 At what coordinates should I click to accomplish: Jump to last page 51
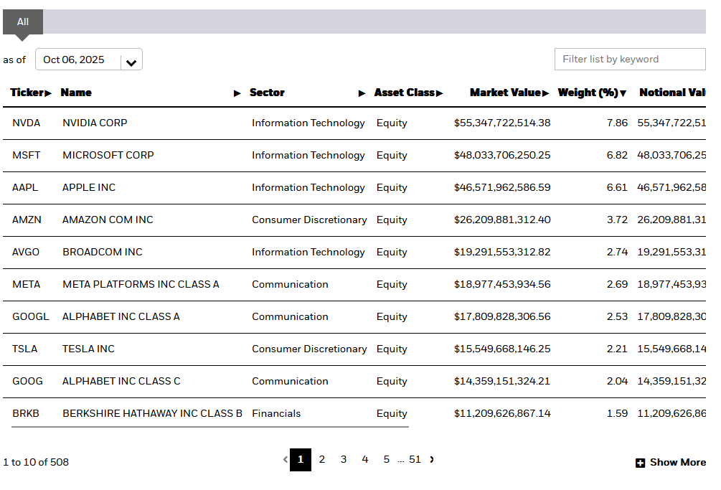click(x=415, y=460)
